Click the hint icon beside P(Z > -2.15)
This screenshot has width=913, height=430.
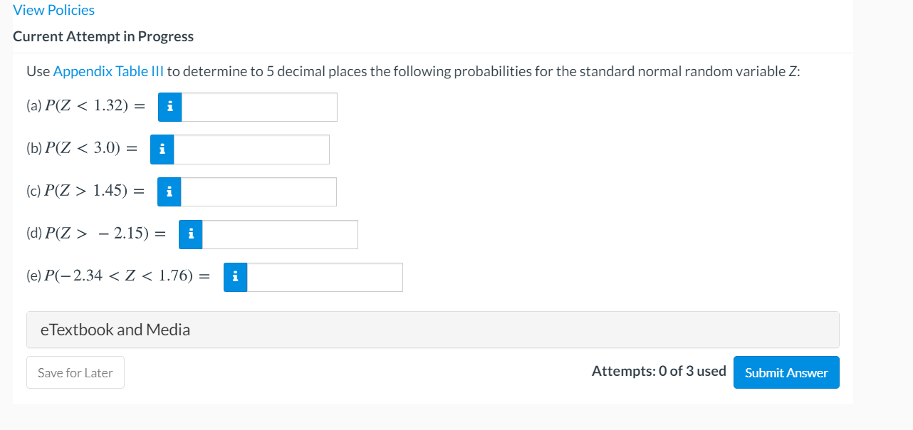pyautogui.click(x=190, y=234)
